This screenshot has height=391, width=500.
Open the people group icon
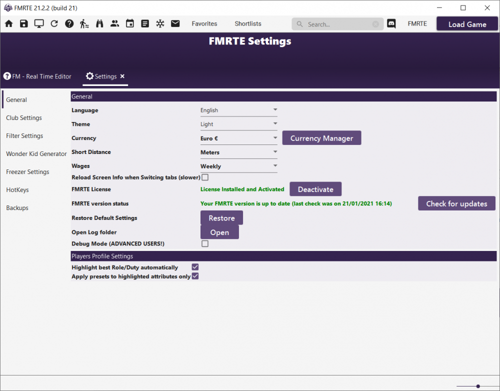pyautogui.click(x=115, y=23)
